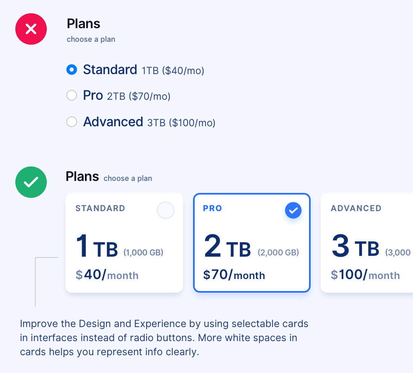
Task: Click the $70/month price on Pro card
Action: point(234,275)
